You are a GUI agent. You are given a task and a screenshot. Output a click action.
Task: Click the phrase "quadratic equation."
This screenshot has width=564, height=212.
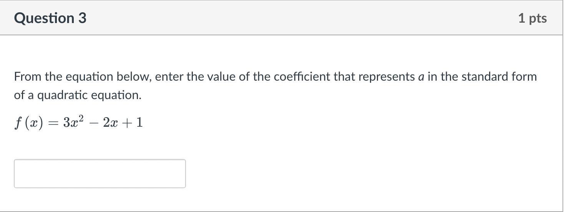[x=89, y=95]
